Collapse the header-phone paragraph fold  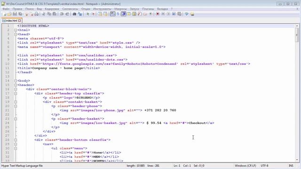point(16,106)
